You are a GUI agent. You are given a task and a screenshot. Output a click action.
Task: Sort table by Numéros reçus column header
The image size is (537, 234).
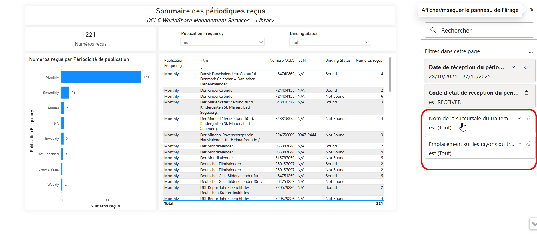click(x=369, y=60)
